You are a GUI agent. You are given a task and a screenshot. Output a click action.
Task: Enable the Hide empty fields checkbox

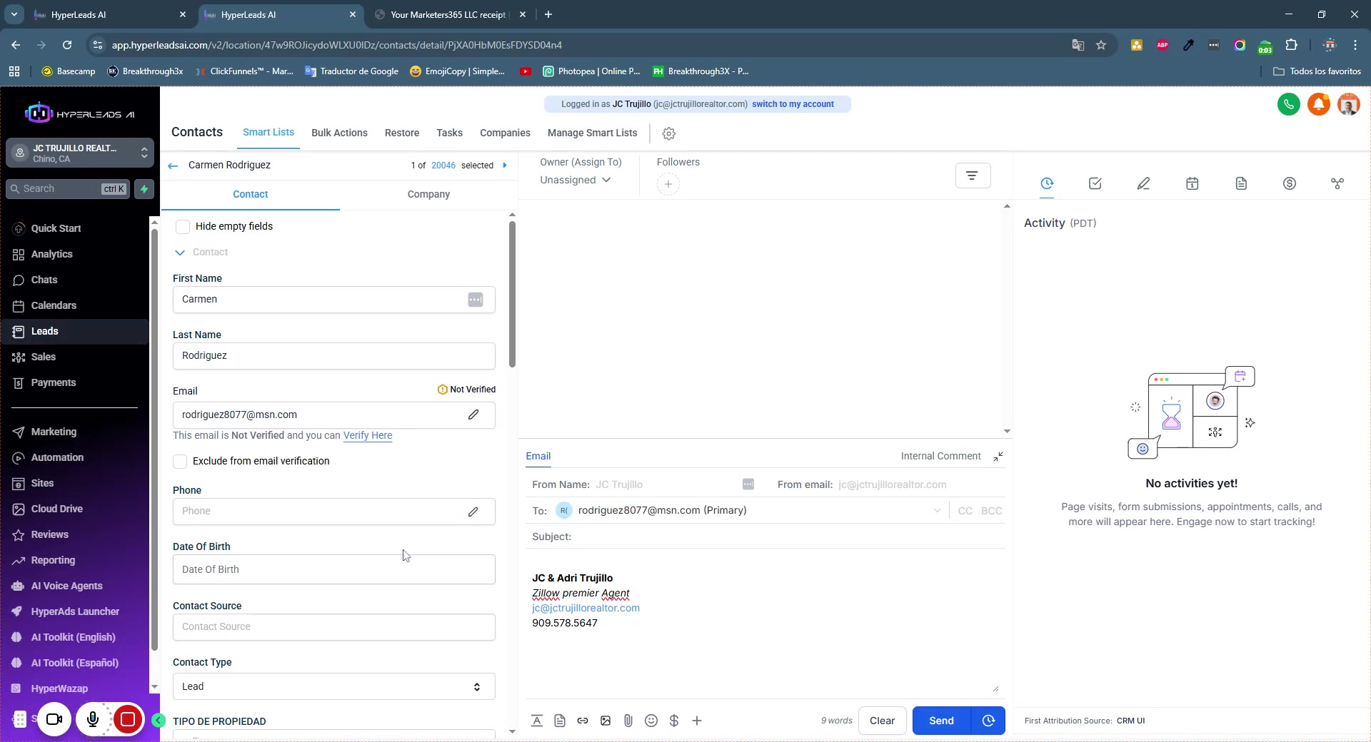pyautogui.click(x=183, y=227)
